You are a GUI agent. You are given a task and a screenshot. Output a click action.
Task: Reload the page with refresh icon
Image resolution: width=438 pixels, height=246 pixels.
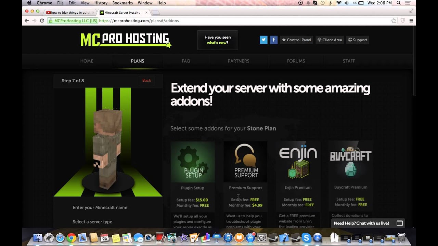(42, 21)
